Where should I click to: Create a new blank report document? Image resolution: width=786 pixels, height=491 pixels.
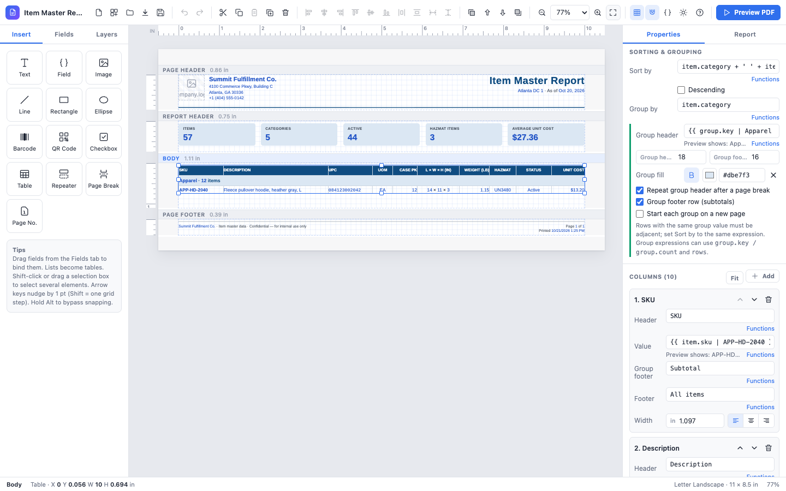(99, 13)
